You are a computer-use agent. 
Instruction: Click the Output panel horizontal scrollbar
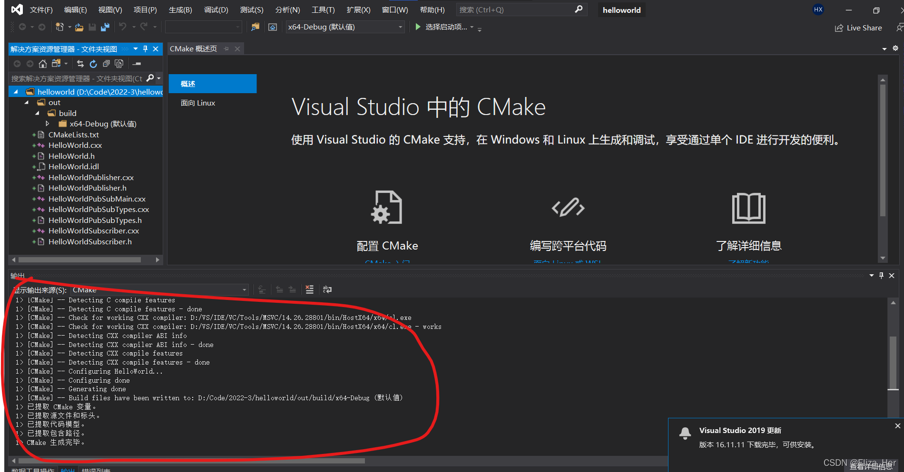point(190,461)
